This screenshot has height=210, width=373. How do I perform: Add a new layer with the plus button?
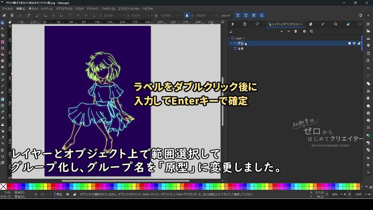[x=231, y=31]
